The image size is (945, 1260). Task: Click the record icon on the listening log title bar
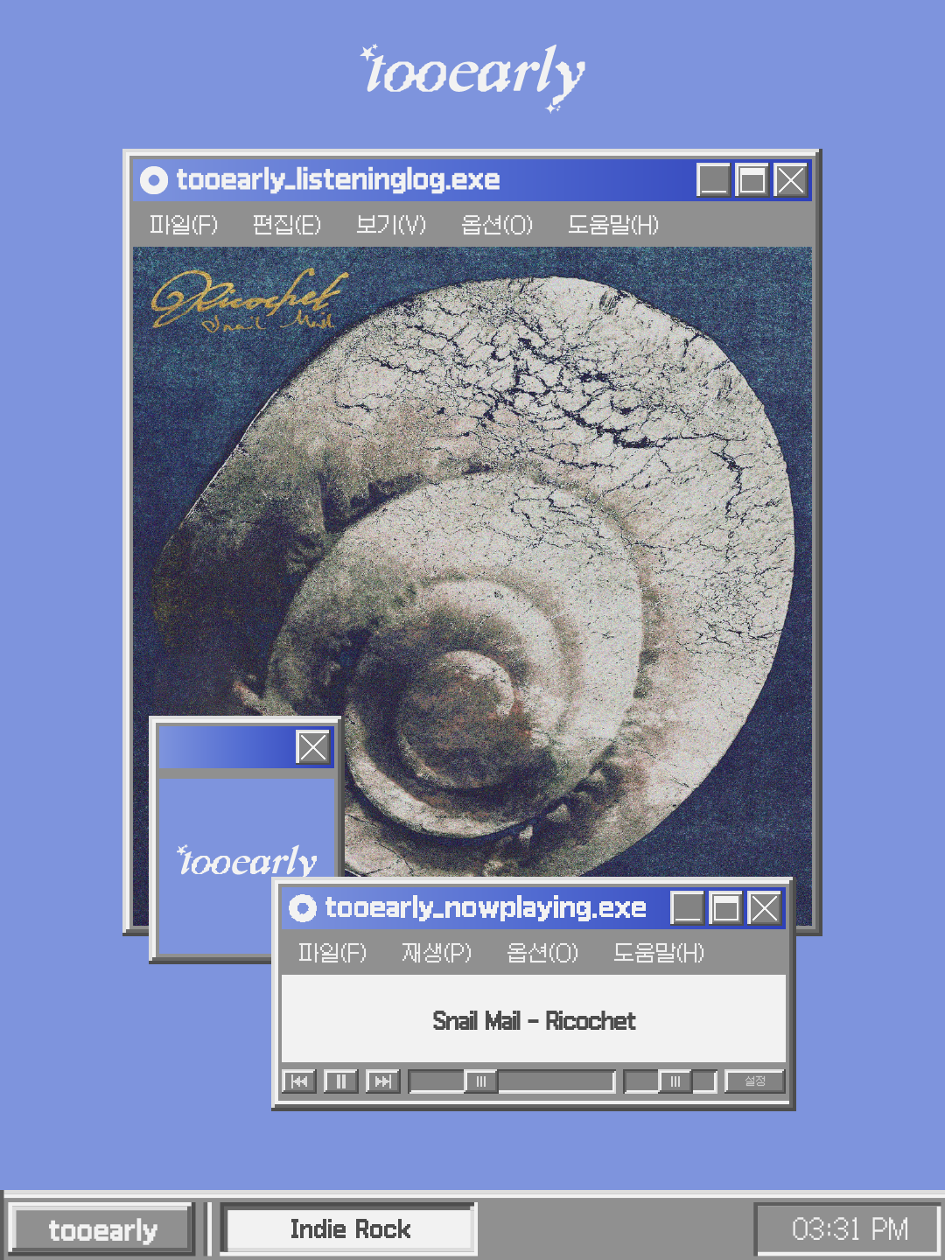[x=156, y=180]
